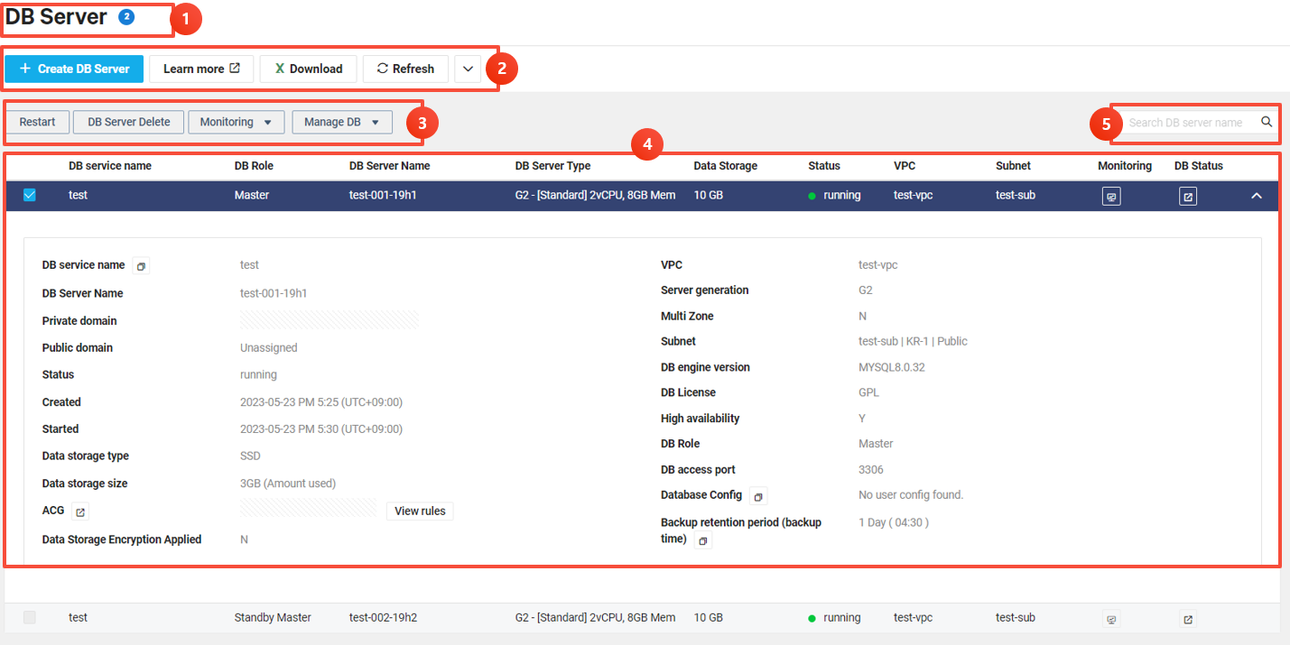Download the DB server list as Excel
The width and height of the screenshot is (1290, 645).
309,69
